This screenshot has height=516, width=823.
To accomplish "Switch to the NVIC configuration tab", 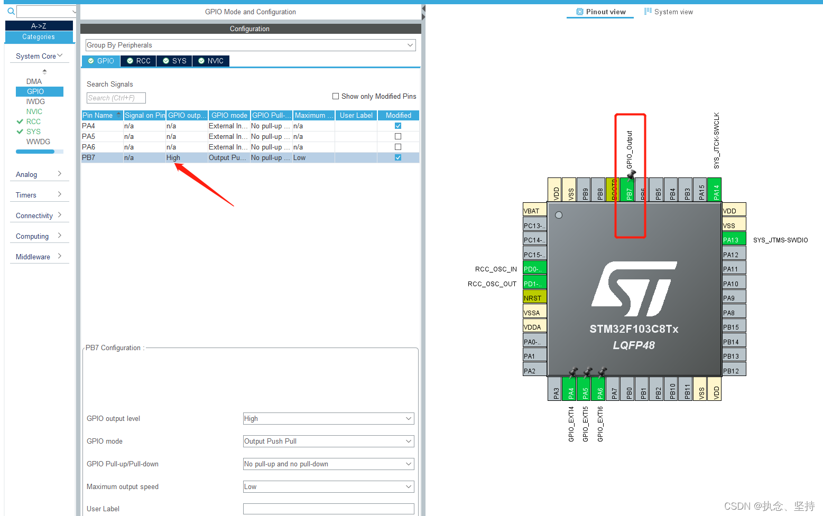I will [x=211, y=61].
